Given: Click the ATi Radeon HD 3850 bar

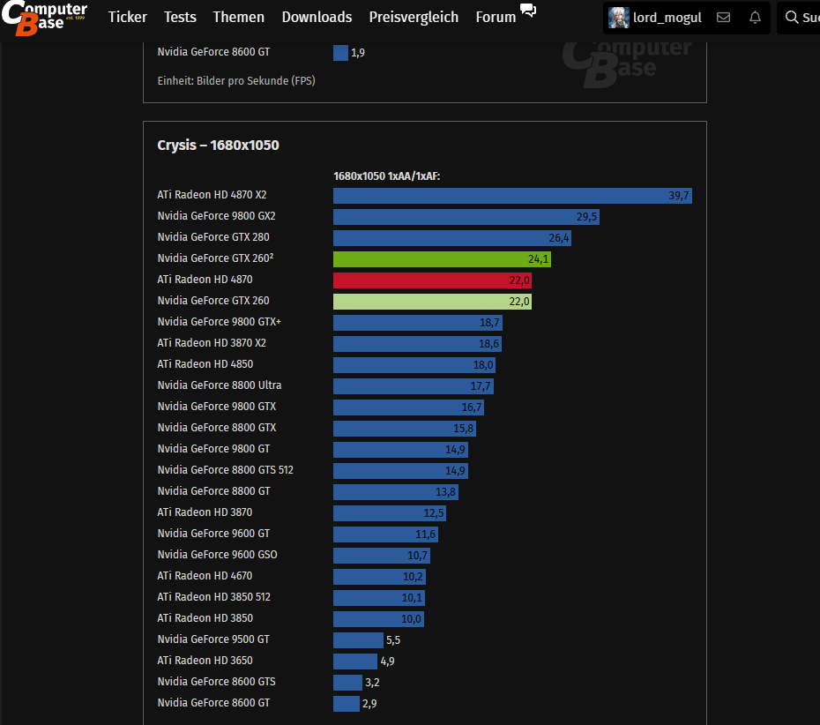Looking at the screenshot, I should click(378, 619).
